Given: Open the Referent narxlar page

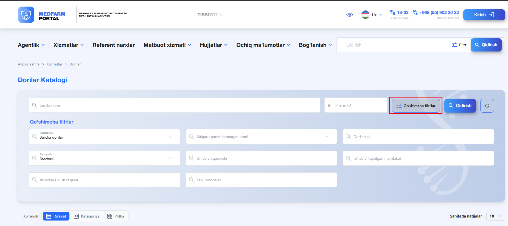Looking at the screenshot, I should pos(114,45).
